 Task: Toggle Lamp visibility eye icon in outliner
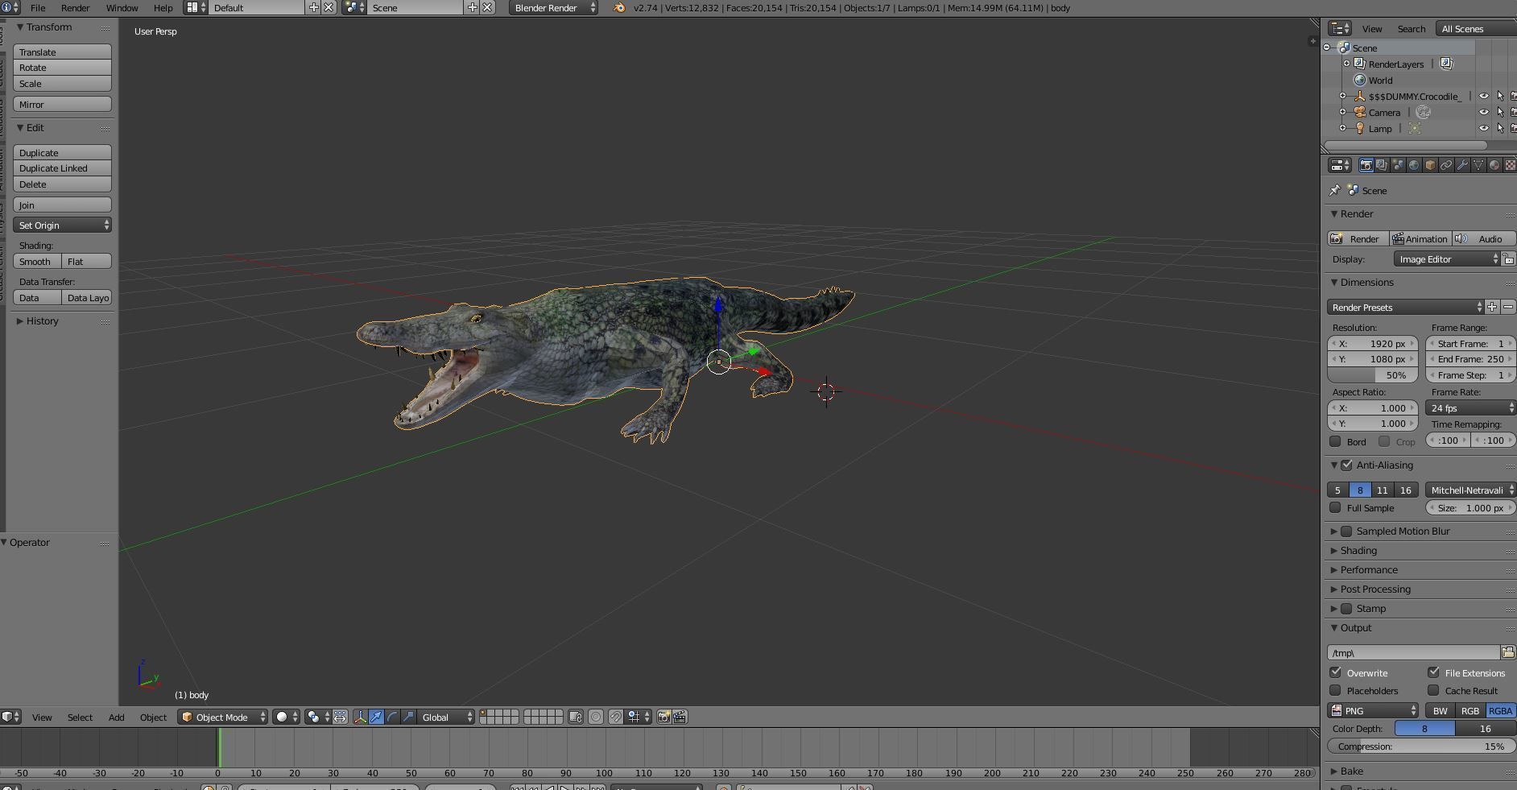coord(1483,128)
